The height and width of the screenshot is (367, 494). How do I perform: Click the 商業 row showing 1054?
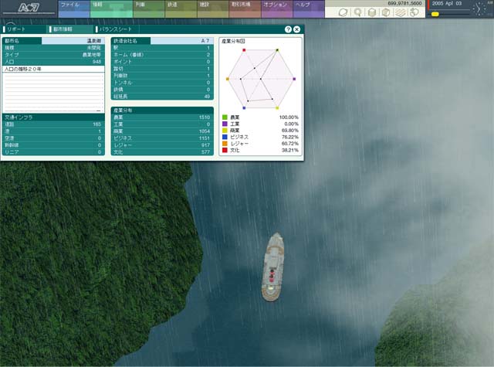[x=162, y=131]
